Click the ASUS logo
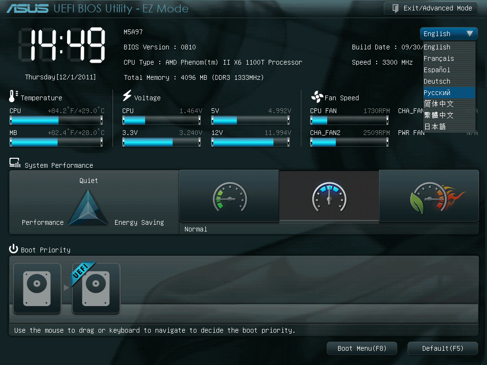 click(x=27, y=9)
